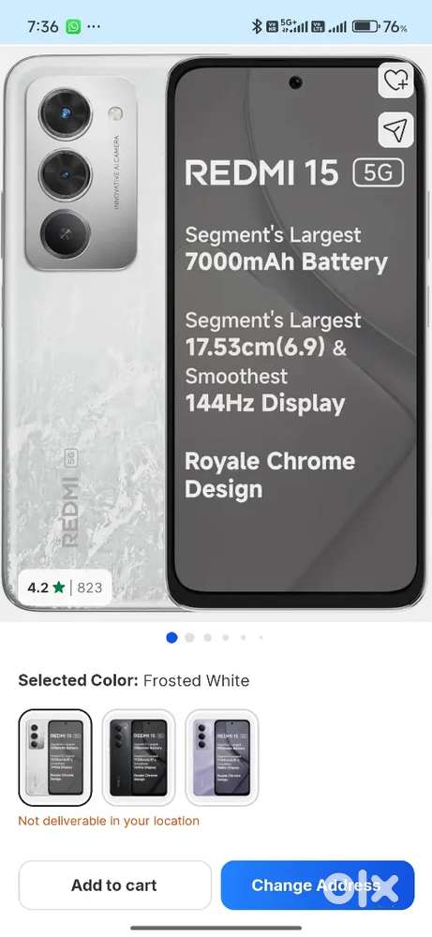Go to second image carousel dot
This screenshot has width=432, height=937.
pos(189,637)
